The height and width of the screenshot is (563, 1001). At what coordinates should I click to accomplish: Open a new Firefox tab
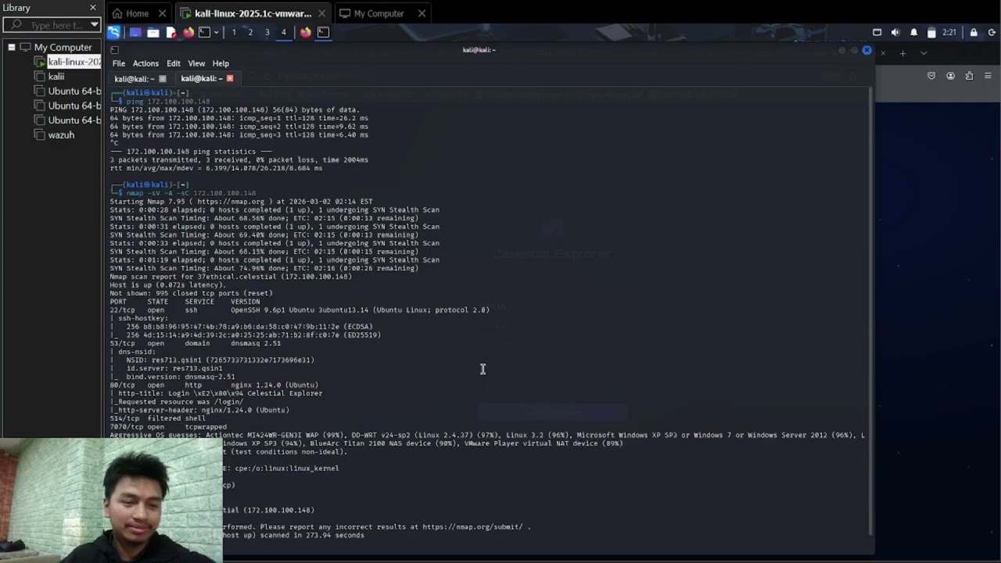902,53
